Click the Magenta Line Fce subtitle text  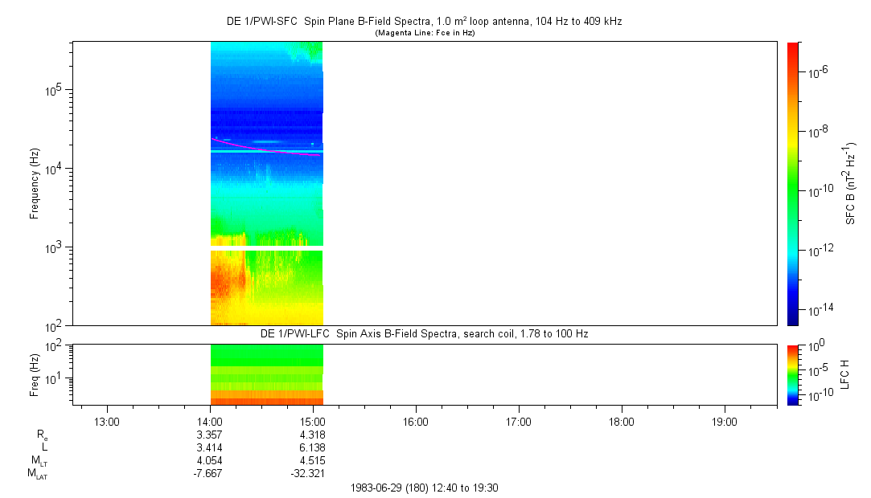pos(425,32)
